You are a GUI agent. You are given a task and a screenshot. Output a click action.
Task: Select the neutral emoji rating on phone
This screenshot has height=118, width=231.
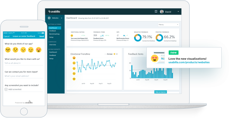coord(23,50)
